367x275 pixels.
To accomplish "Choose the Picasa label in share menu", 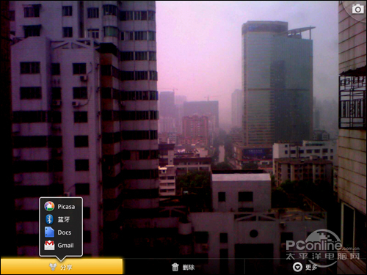I will (66, 207).
